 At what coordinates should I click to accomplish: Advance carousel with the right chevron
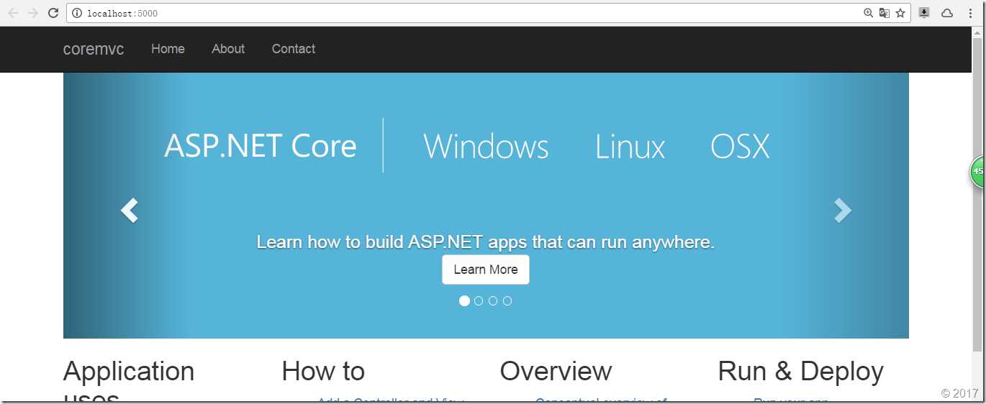[x=843, y=210]
